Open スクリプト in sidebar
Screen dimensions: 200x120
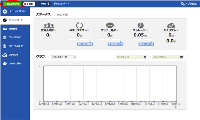(x=15, y=55)
